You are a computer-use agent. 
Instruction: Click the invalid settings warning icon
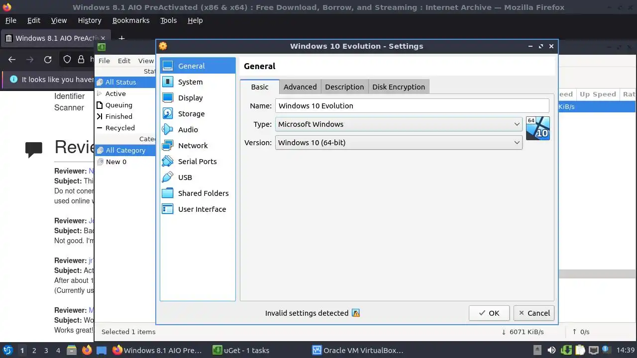pos(355,313)
